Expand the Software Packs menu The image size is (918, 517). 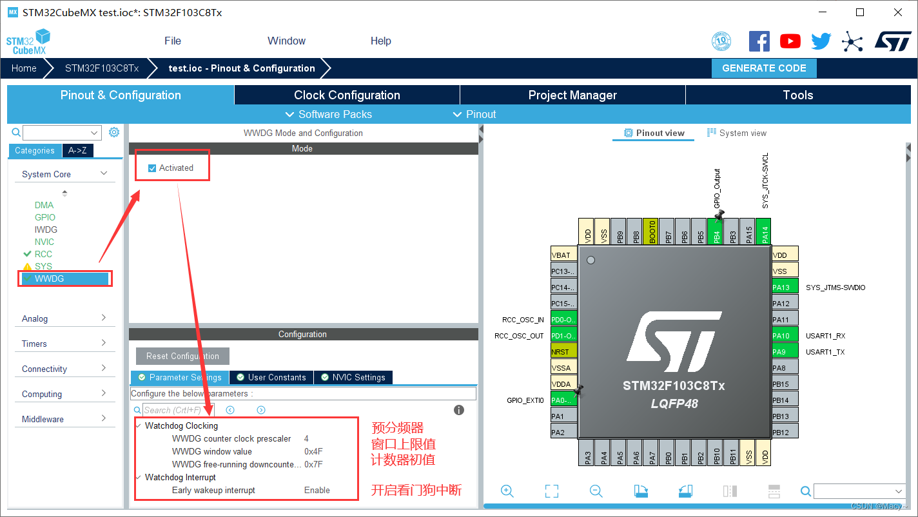[x=328, y=114]
